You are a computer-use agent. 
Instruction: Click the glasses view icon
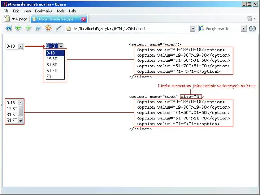pos(252,29)
